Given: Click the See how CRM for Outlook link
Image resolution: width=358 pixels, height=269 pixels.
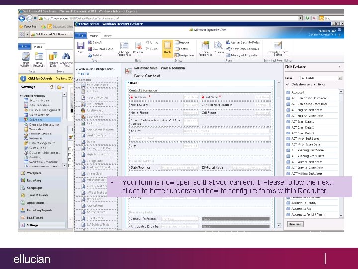Looking at the screenshot, I should (x=64, y=79).
